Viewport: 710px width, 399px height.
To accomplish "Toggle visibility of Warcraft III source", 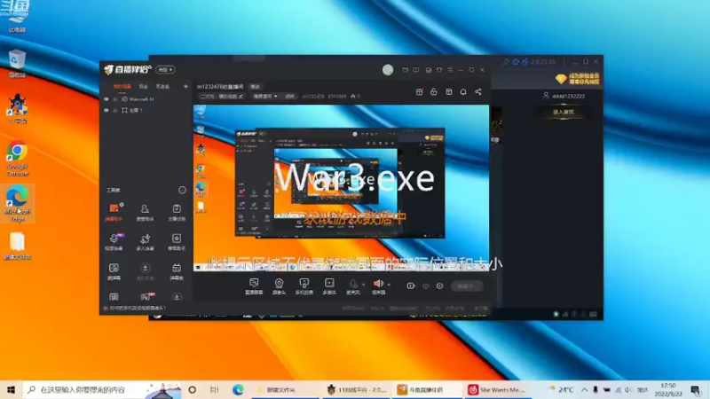I will click(106, 99).
